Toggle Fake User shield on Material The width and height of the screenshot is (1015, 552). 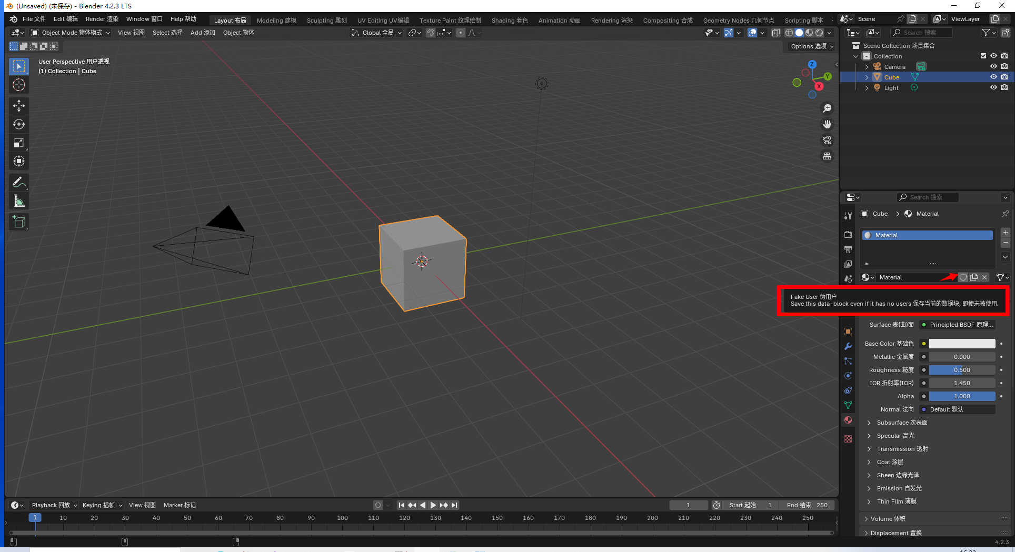[x=963, y=277]
